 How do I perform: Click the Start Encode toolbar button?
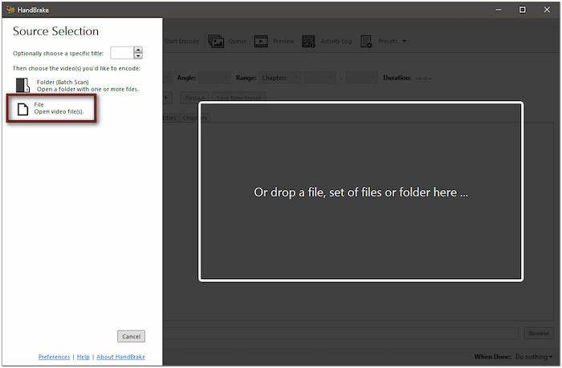181,41
